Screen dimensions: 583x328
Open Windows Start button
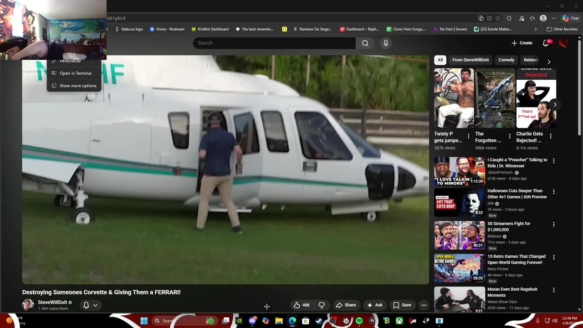144,321
